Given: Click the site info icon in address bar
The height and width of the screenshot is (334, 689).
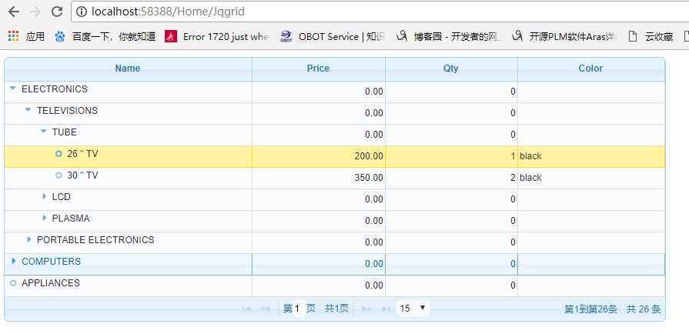Looking at the screenshot, I should 82,12.
